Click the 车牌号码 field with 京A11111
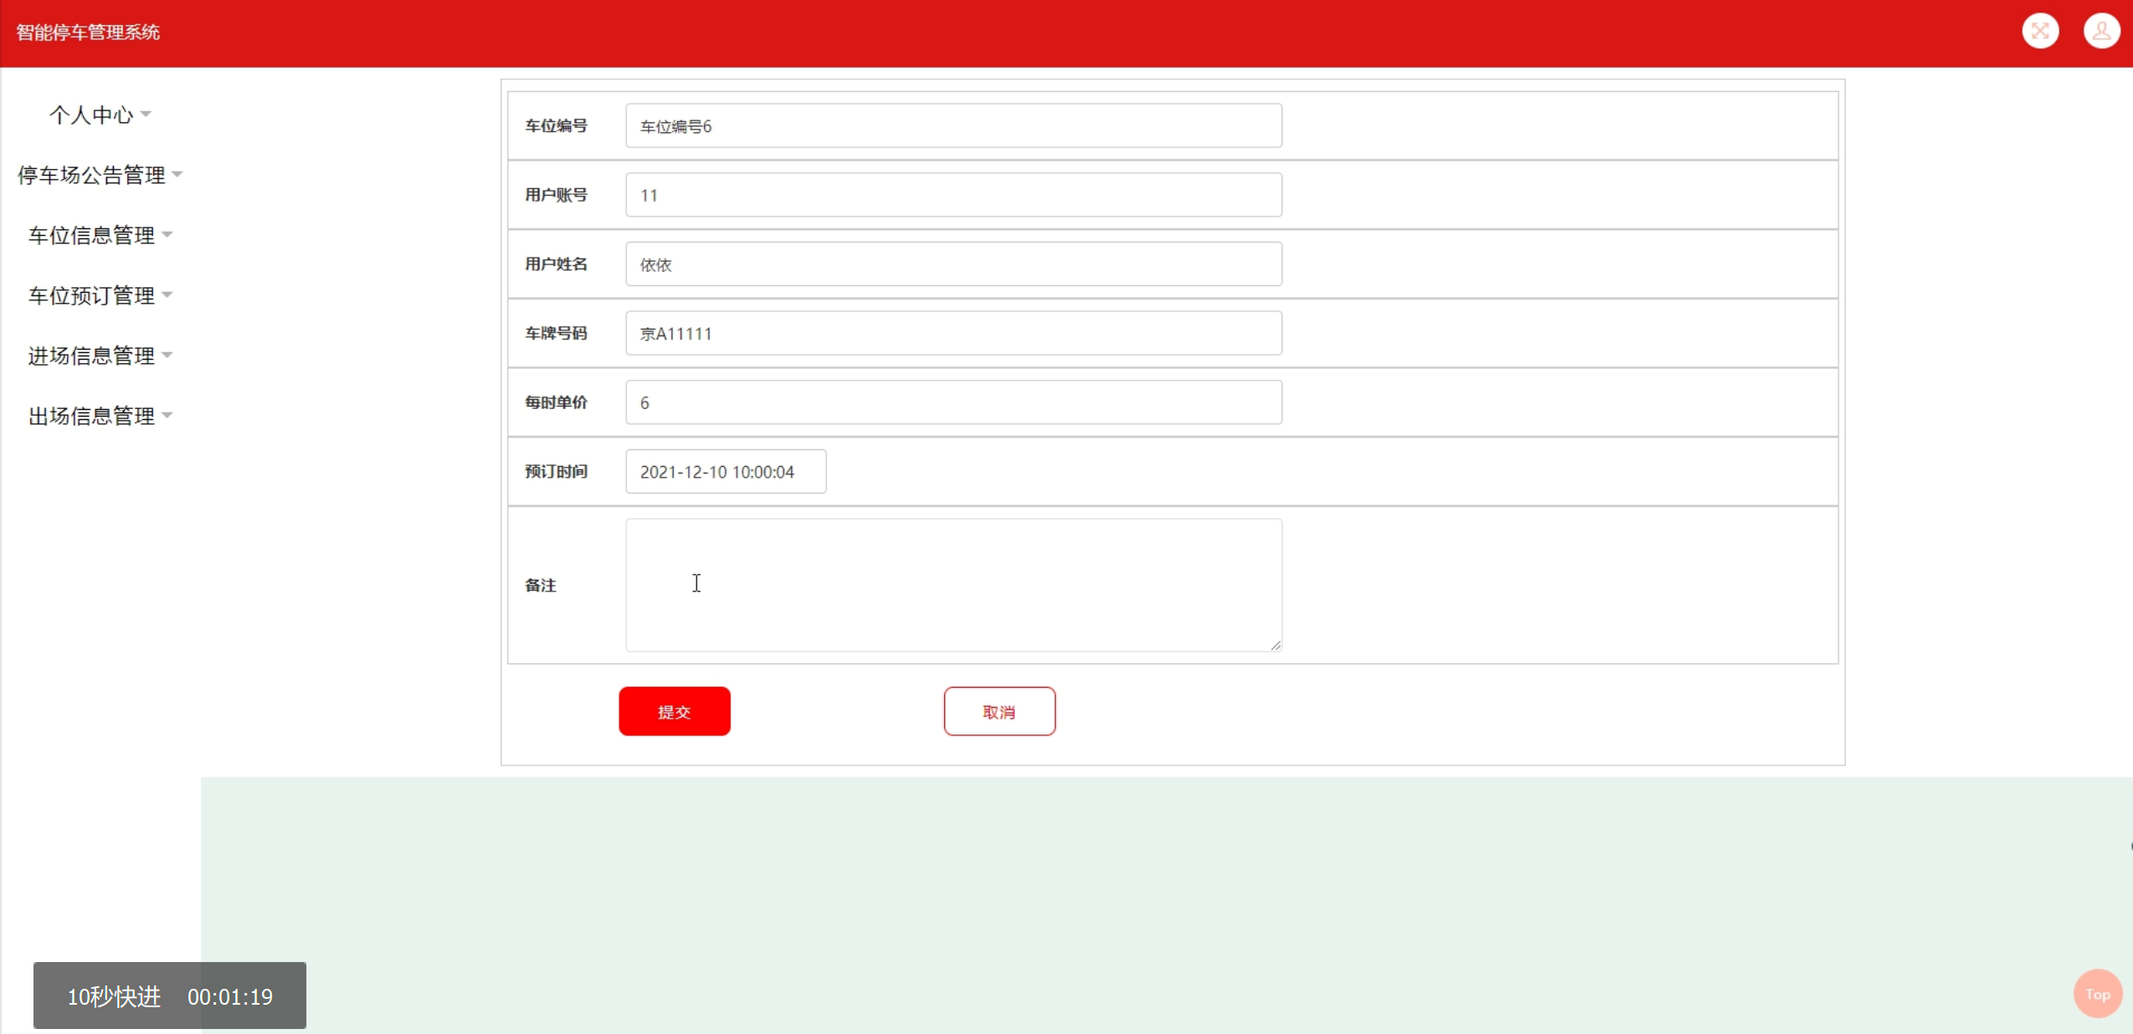Image resolution: width=2133 pixels, height=1034 pixels. pyautogui.click(x=953, y=333)
